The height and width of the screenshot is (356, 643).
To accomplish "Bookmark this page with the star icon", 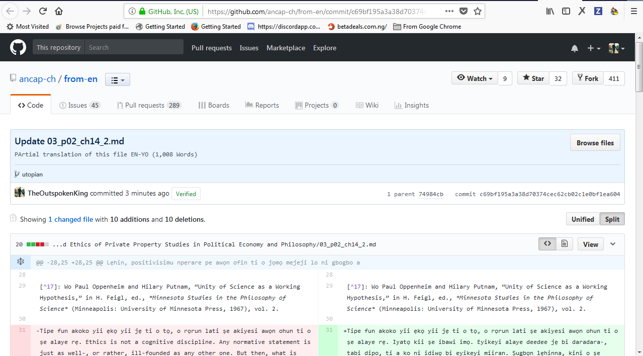I will pos(478,11).
